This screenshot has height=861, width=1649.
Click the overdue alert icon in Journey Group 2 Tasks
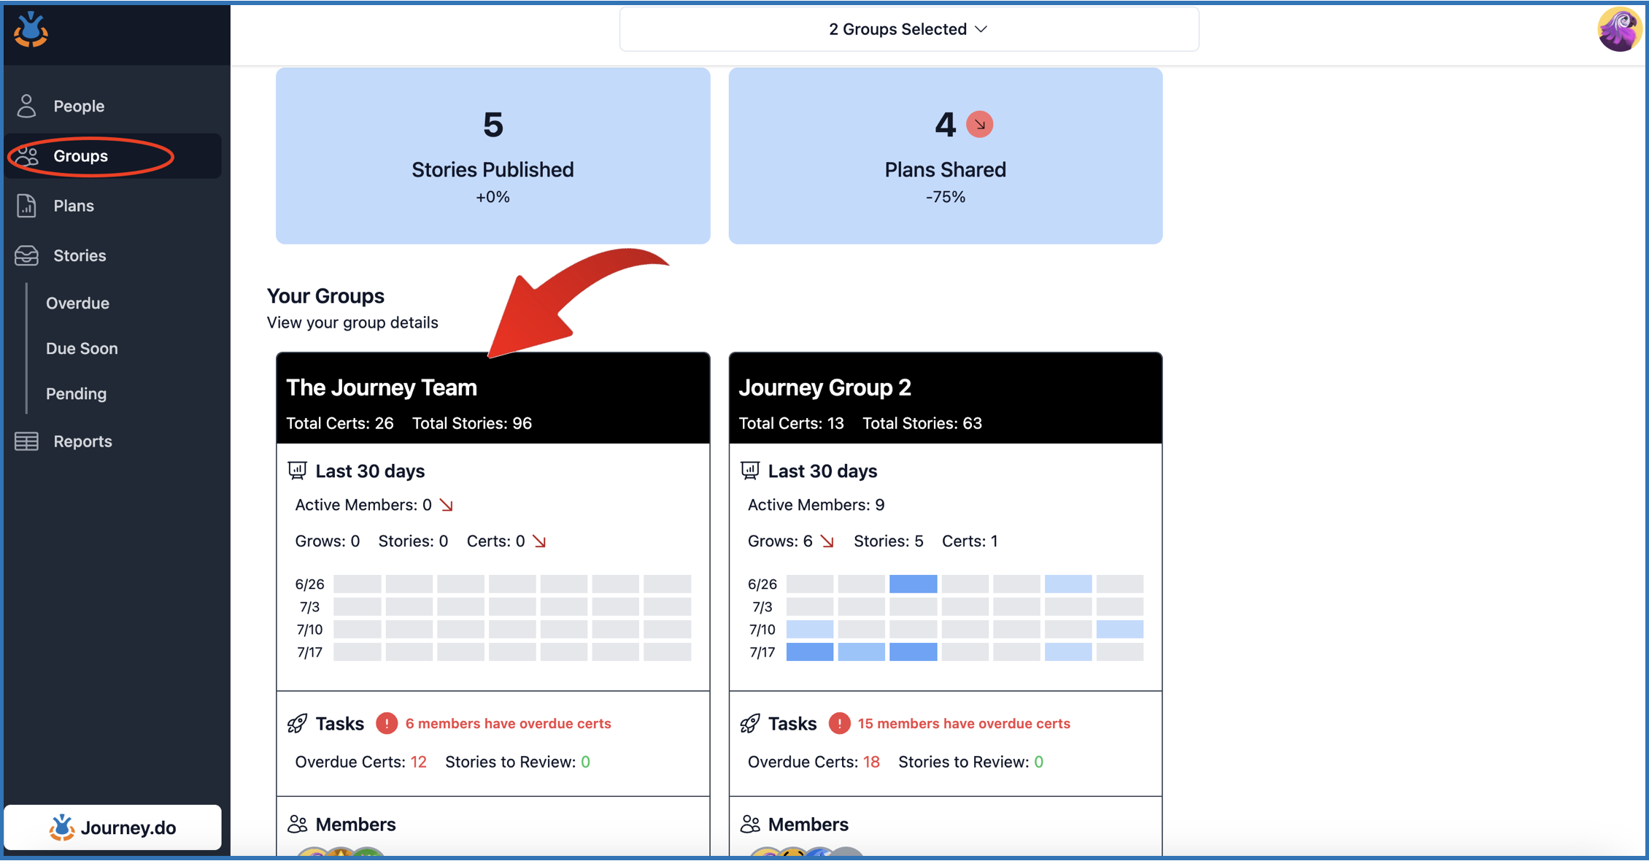(839, 723)
